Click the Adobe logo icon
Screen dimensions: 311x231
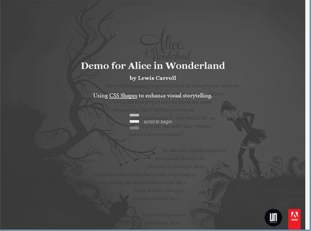tap(294, 218)
